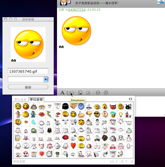Click the large smirking emoticon in the chat
The height and width of the screenshot is (167, 165).
[x=76, y=31]
